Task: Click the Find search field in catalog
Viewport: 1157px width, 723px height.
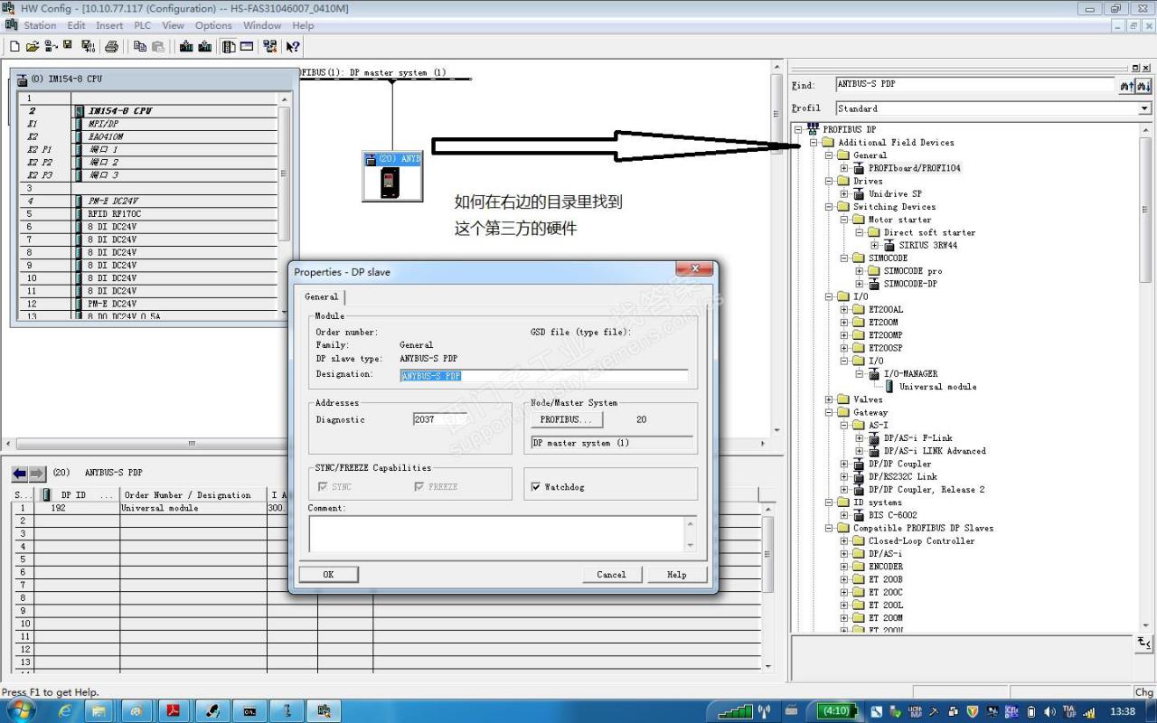Action: pos(976,85)
